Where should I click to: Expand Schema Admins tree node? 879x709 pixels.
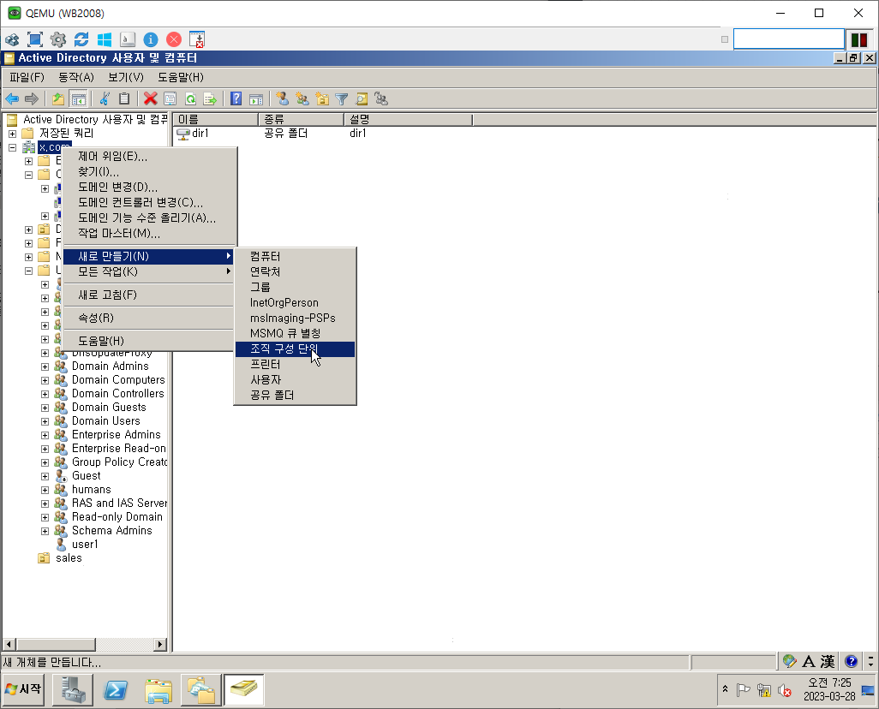(45, 532)
